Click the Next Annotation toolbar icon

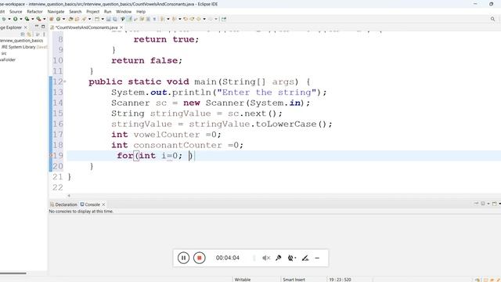tap(162, 19)
